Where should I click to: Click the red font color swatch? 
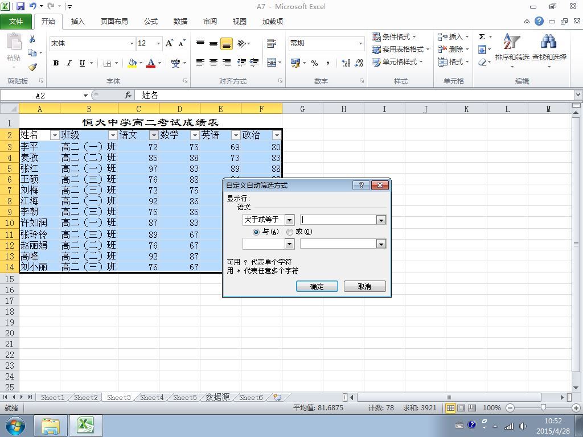coord(150,63)
